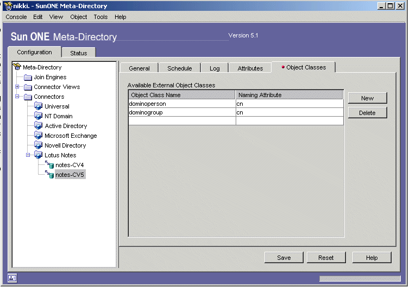This screenshot has height=287, width=410.
Task: Select the Universal tree label
Action: 57,106
